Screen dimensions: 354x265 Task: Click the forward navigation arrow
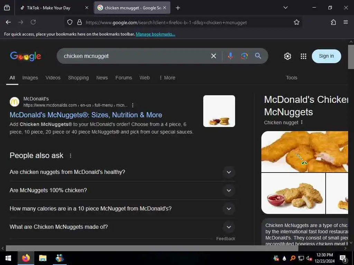tap(20, 22)
